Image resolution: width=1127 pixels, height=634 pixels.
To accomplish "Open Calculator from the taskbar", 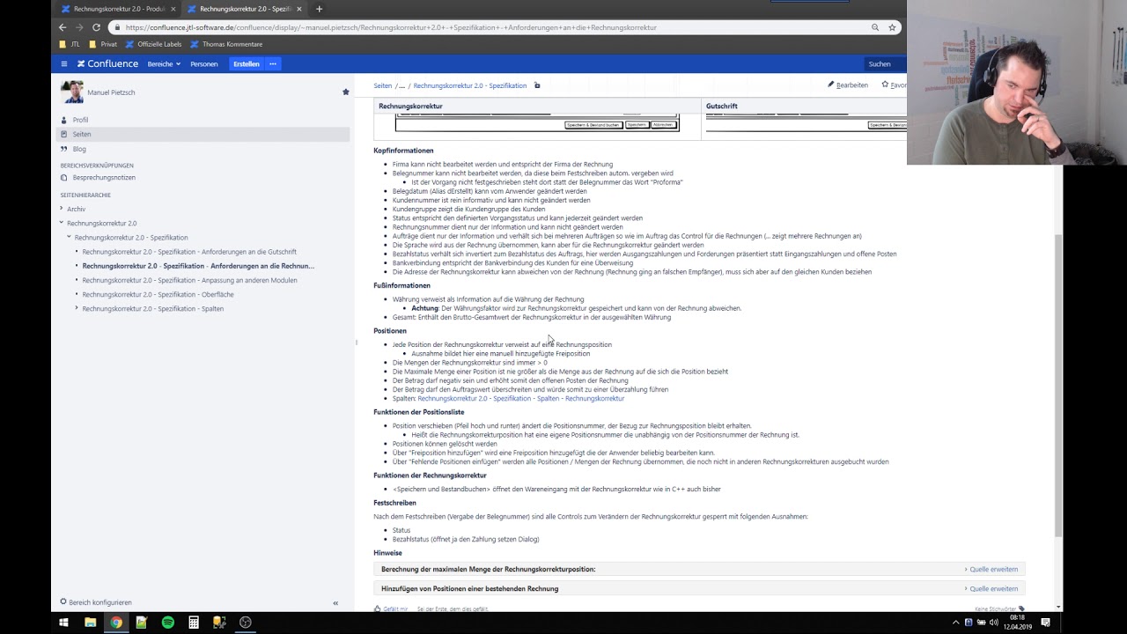I will coord(194,623).
